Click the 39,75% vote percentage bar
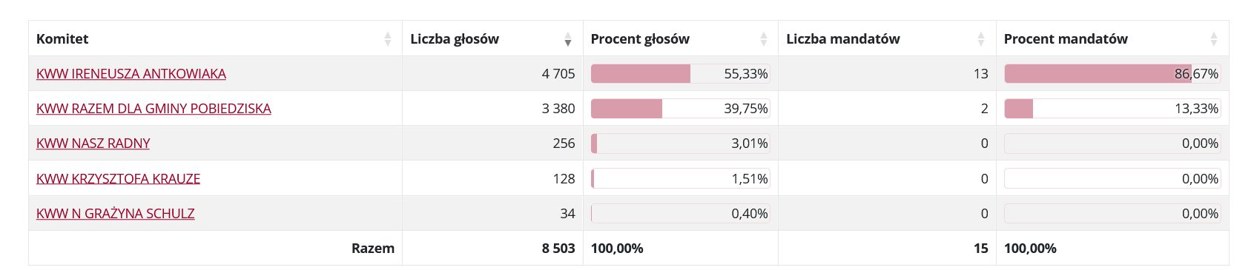Screen dimensions: 1254x270 coord(680,108)
